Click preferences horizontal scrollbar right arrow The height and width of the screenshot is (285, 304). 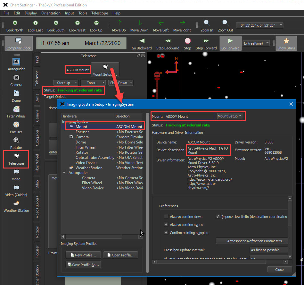(x=285, y=262)
